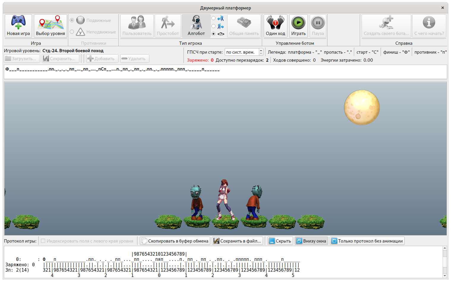Click the Управление ботом group label
Screen dimensions: 451x282
pos(295,43)
